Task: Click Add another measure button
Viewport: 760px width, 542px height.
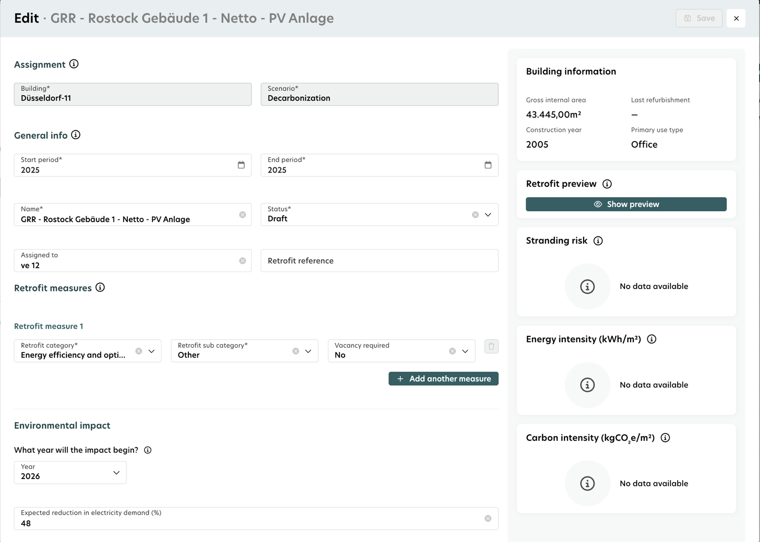Action: point(443,379)
